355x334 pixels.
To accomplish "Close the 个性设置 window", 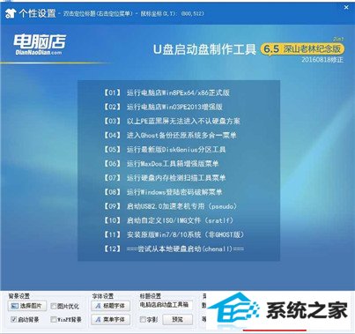I will coord(346,8).
